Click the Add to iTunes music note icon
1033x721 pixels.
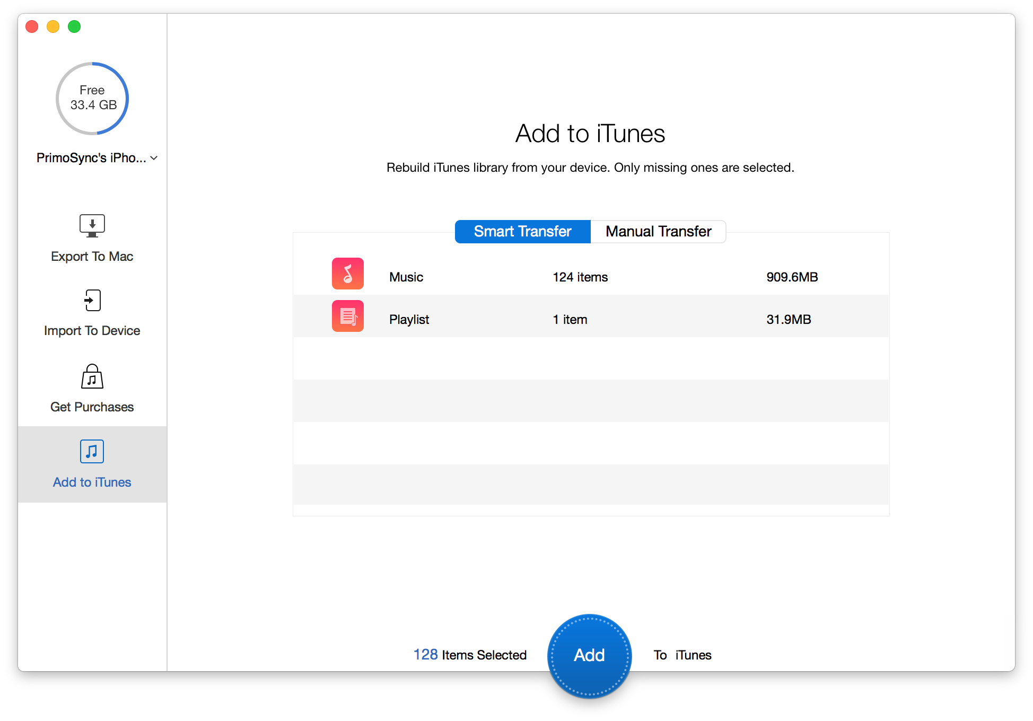click(x=92, y=451)
